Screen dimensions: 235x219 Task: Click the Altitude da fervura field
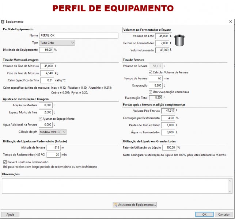[53, 147]
